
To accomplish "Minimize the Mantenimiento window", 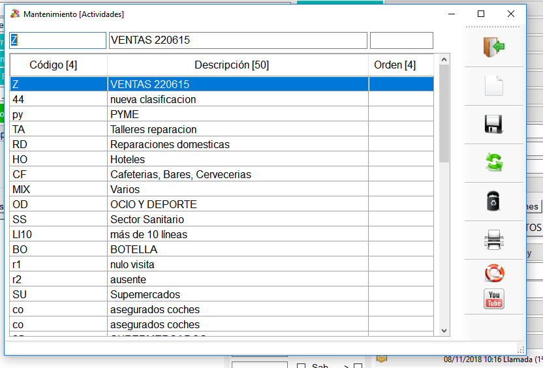I will [452, 14].
